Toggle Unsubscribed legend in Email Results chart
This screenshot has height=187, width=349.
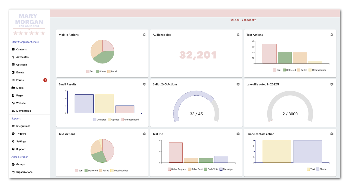pos(130,119)
